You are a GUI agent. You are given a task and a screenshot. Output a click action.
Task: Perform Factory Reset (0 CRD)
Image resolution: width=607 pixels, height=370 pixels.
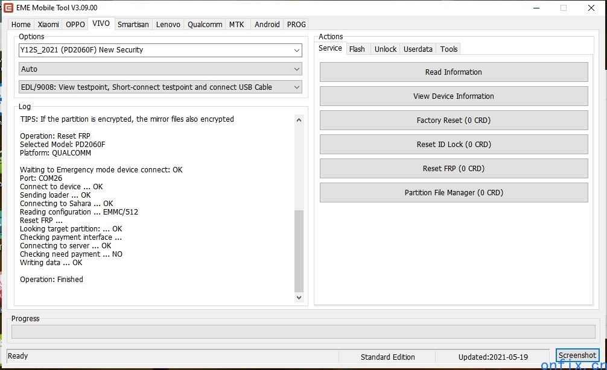click(x=453, y=120)
